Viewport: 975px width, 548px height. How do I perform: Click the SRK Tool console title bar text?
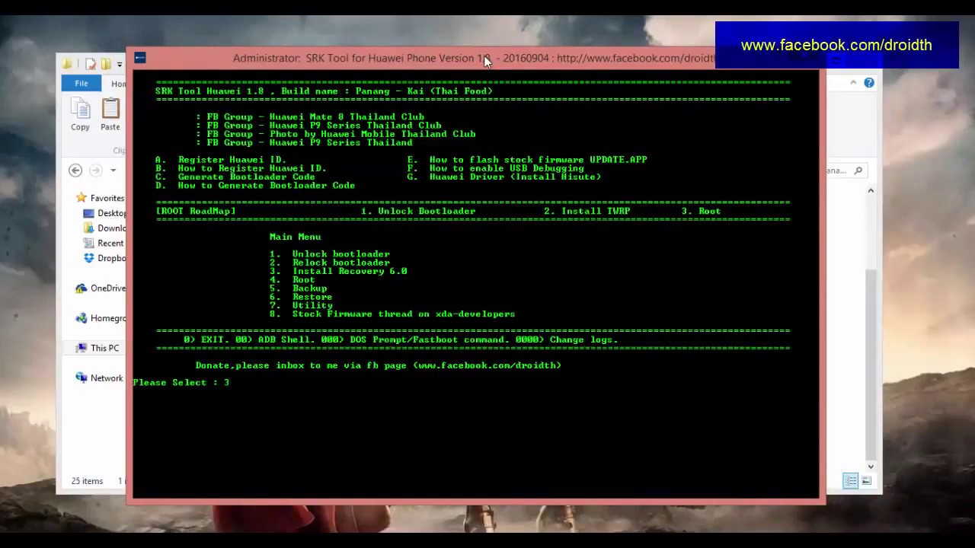point(474,59)
